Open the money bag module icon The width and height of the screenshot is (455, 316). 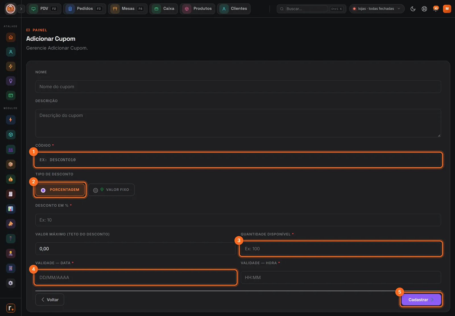11,179
